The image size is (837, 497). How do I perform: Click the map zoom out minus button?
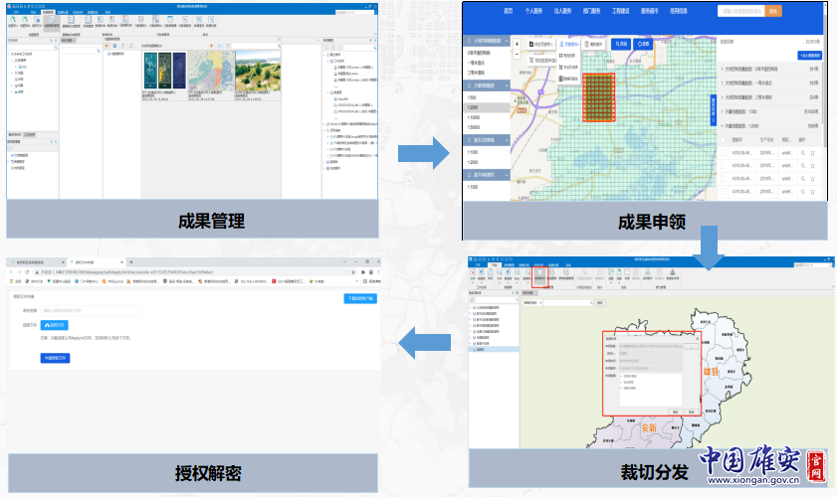[519, 55]
